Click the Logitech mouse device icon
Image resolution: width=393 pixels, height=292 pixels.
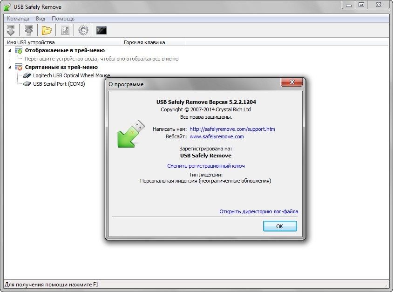point(27,75)
